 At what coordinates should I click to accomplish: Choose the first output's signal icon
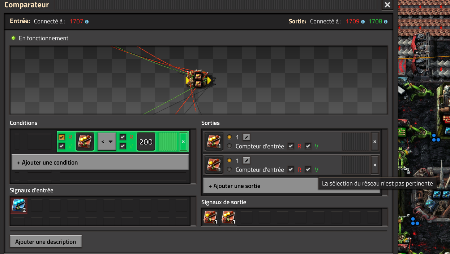[x=214, y=142]
